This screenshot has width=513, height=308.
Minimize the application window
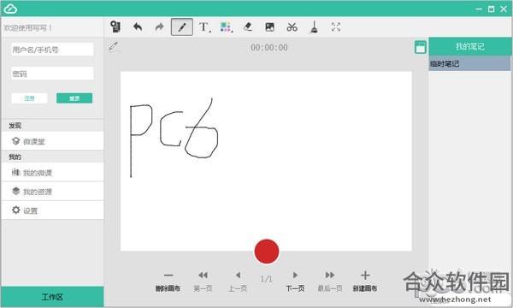[x=479, y=9]
